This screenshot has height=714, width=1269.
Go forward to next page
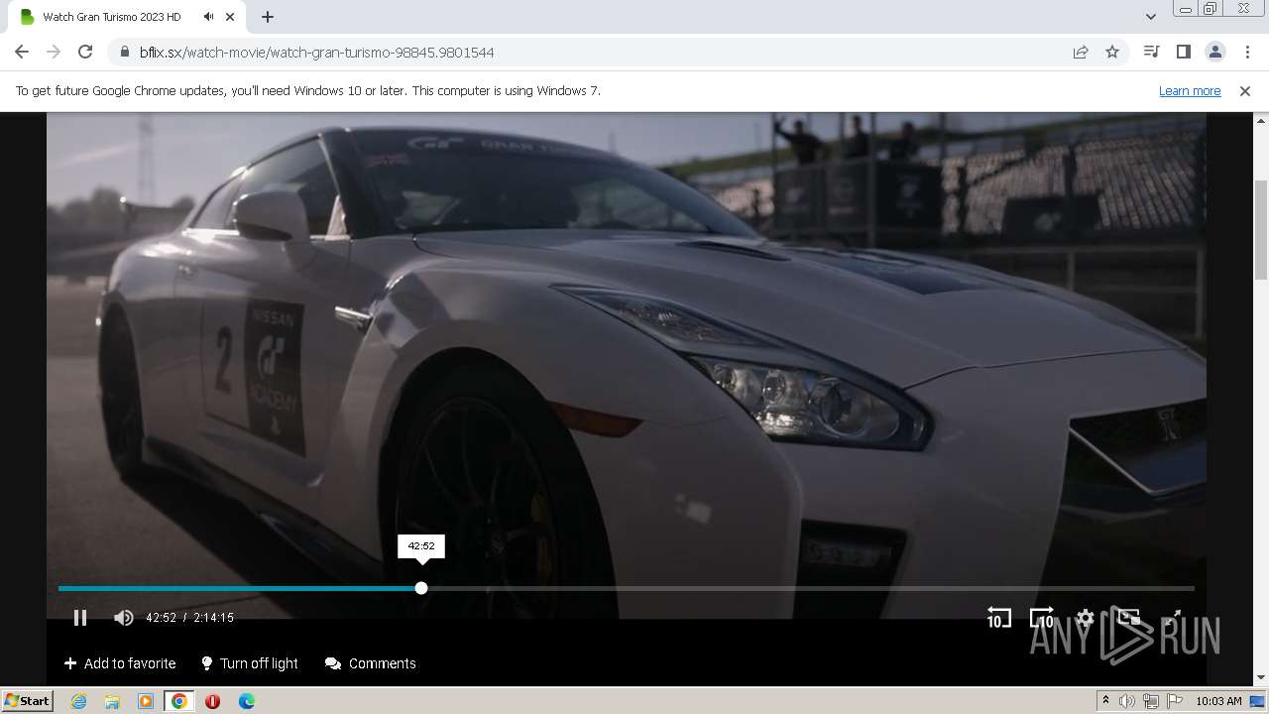click(54, 52)
